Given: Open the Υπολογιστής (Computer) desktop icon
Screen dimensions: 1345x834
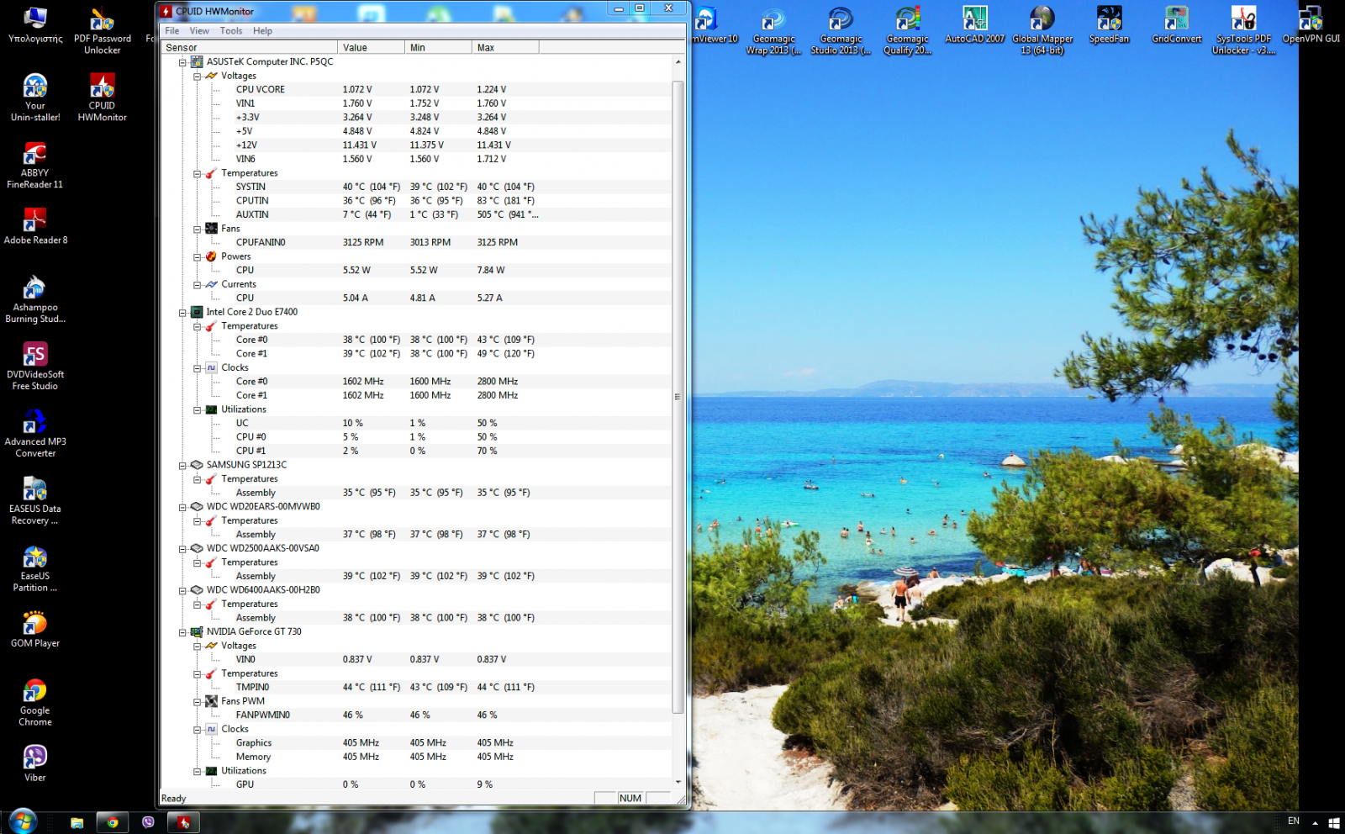Looking at the screenshot, I should pyautogui.click(x=35, y=25).
